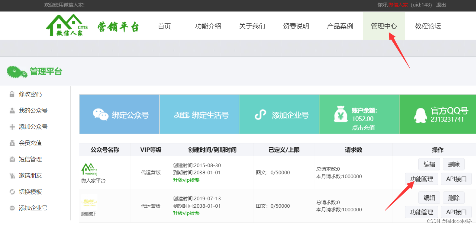
Task: Click 删除 for 爬爬虾 row
Action: tap(454, 198)
